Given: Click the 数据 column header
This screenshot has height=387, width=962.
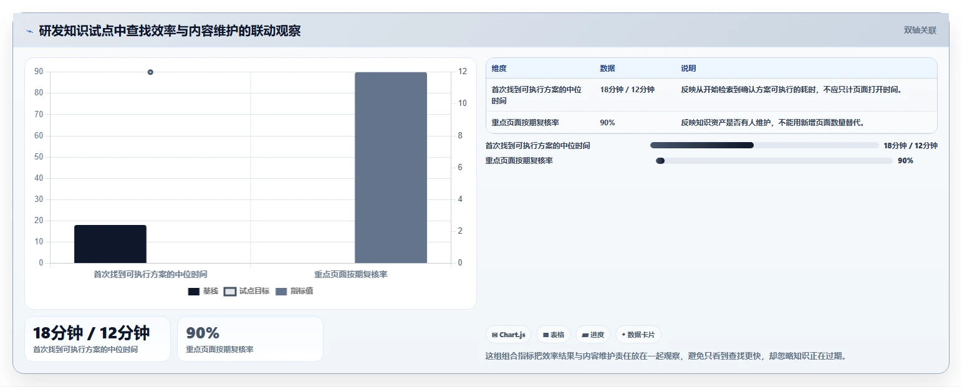Looking at the screenshot, I should [x=607, y=69].
